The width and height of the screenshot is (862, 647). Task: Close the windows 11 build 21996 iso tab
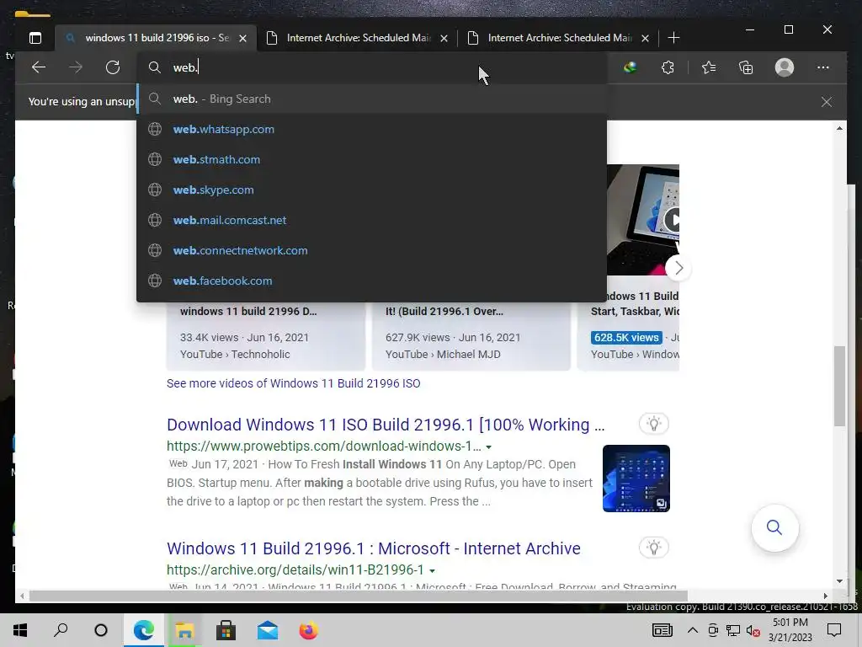(243, 39)
